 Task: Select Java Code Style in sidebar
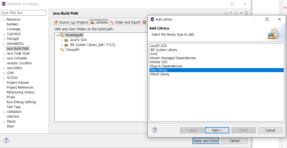pos(18,53)
